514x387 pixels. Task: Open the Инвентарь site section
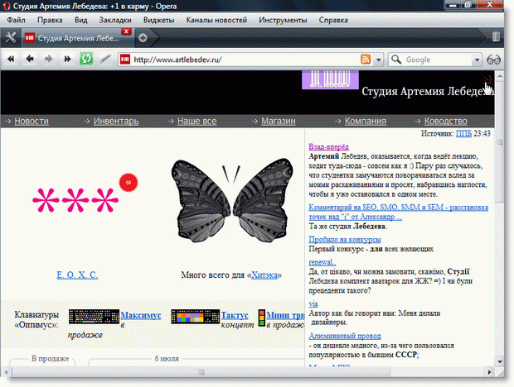pos(116,122)
